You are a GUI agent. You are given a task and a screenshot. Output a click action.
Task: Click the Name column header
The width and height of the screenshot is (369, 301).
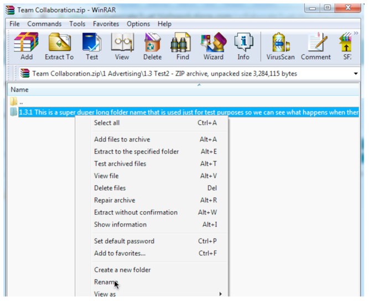(20, 90)
